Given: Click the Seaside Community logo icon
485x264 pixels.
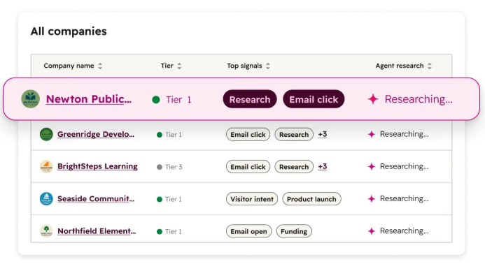Looking at the screenshot, I should click(x=46, y=199).
